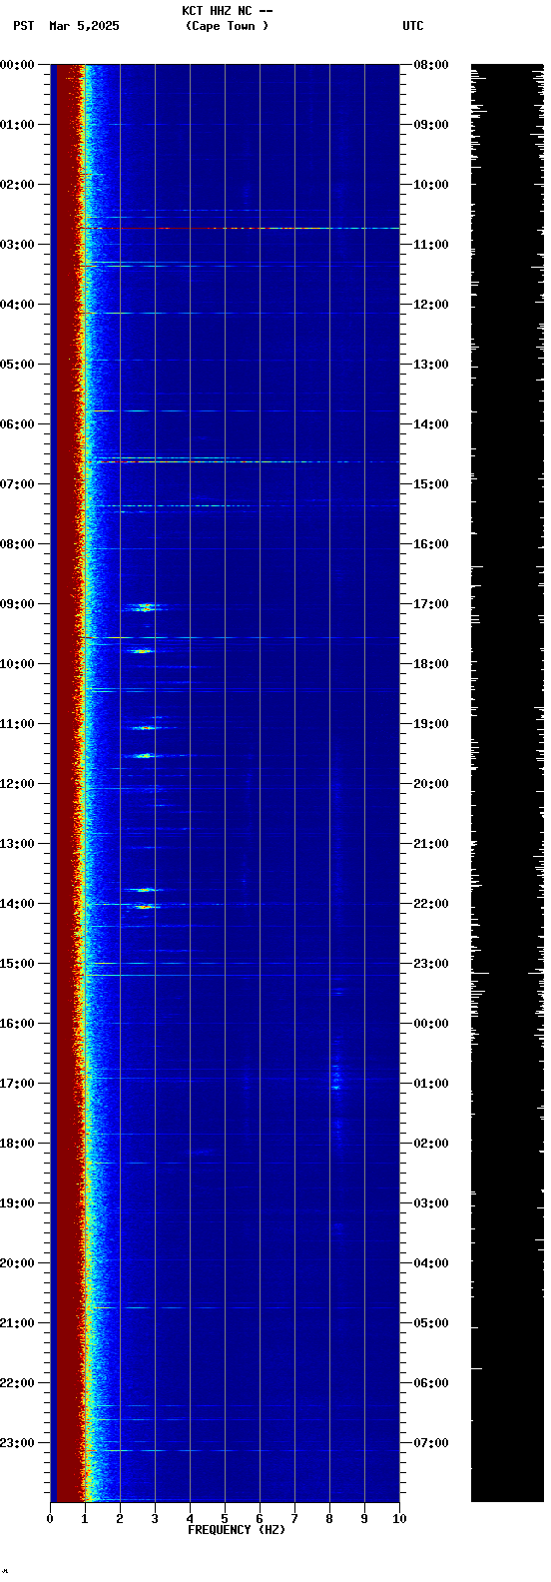Click frequency axis tick label 1
Viewport: 551px width, 1582px height.
[x=85, y=1519]
